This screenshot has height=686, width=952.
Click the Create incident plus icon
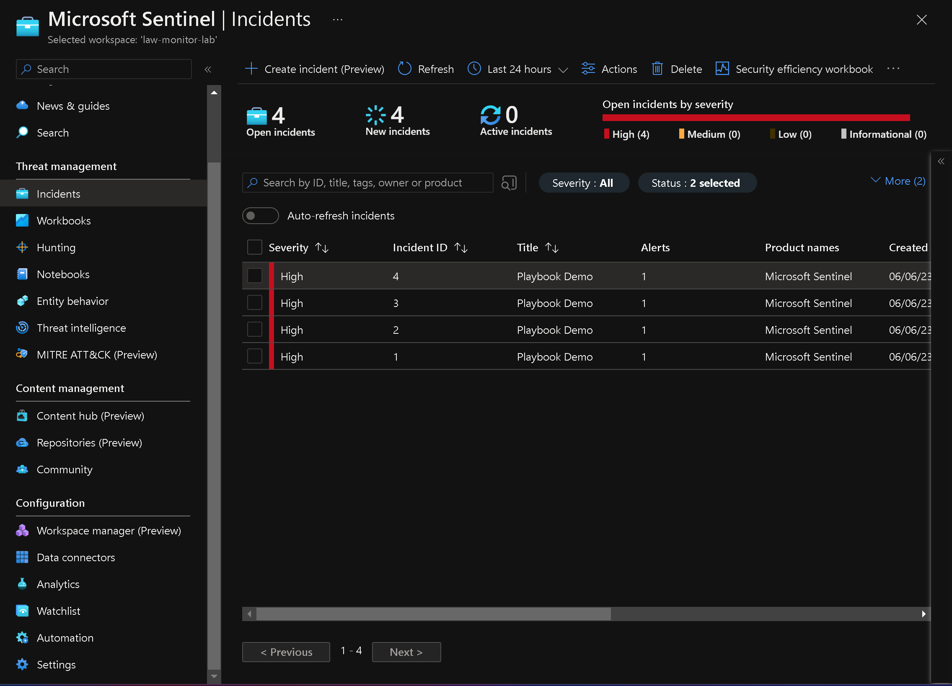[251, 68]
